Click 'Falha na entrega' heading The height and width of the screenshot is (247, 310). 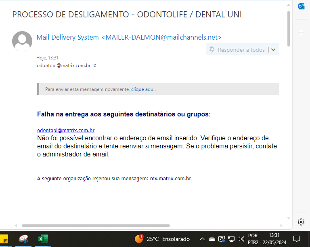coord(124,114)
